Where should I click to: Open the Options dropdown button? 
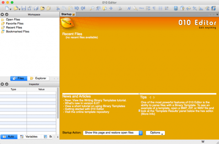(x=155, y=133)
